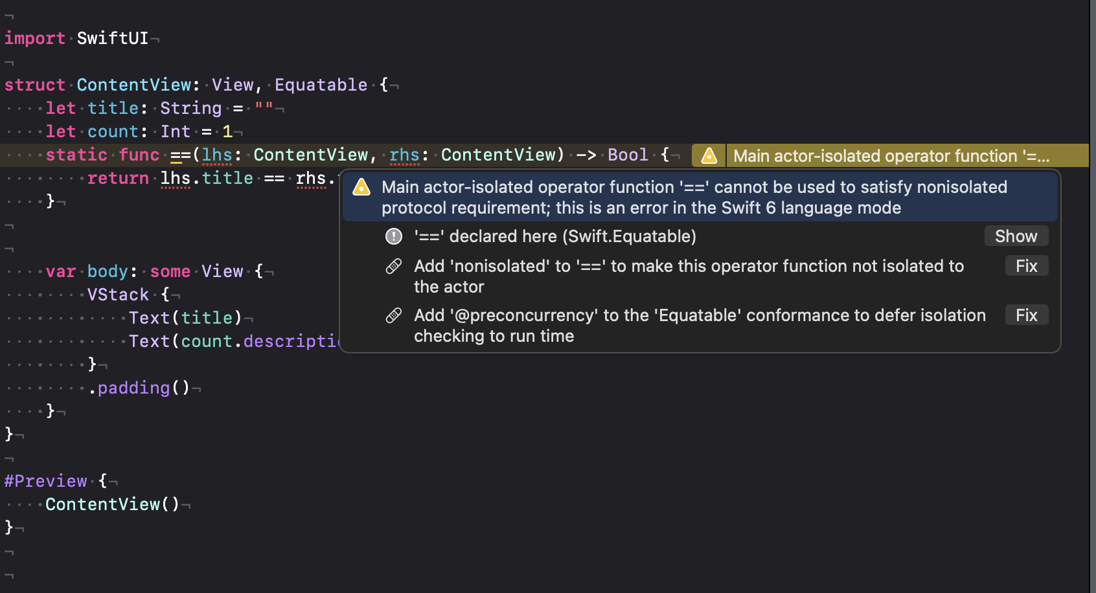
Task: Click the underlined rhs parameter in function signature
Action: pyautogui.click(x=404, y=155)
